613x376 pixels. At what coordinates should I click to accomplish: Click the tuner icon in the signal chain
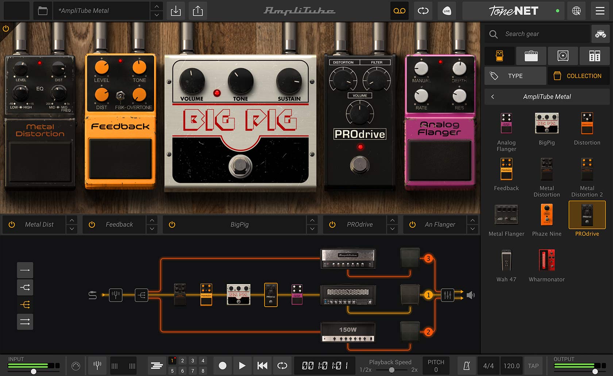click(116, 295)
